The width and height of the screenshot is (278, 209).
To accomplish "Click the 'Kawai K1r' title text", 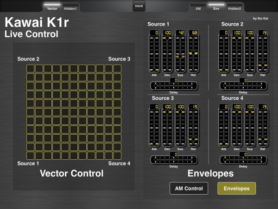I will point(37,22).
